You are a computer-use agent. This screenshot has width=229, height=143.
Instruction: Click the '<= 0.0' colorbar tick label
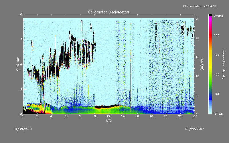tap(218, 114)
